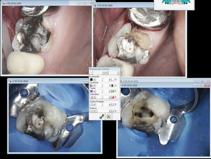Click the Contraste low-contrast icon on left
The height and width of the screenshot is (159, 211).
pyautogui.click(x=91, y=85)
